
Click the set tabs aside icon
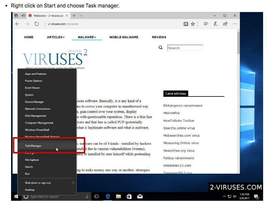coord(23,16)
